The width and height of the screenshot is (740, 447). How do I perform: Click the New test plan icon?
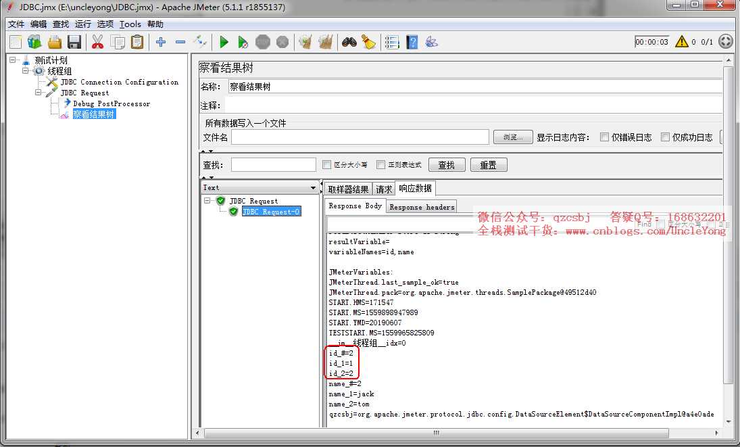click(16, 42)
